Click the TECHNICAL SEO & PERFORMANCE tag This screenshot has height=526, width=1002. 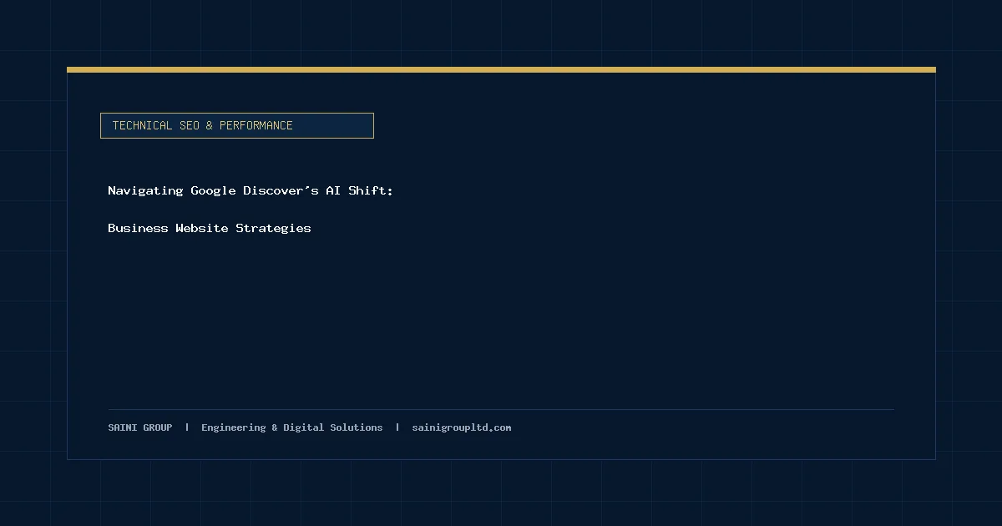click(237, 126)
